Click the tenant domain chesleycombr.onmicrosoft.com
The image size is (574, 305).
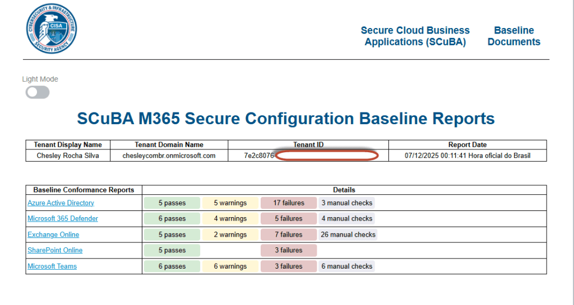pyautogui.click(x=169, y=156)
